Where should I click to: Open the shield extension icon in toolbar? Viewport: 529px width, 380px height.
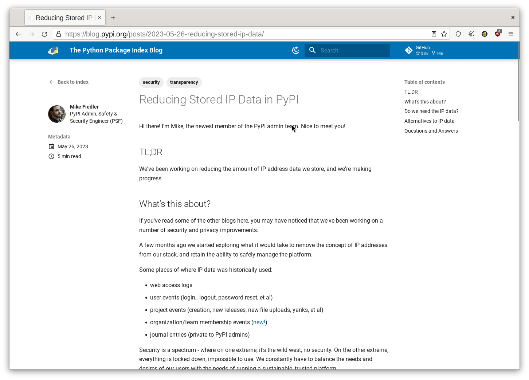pos(458,34)
